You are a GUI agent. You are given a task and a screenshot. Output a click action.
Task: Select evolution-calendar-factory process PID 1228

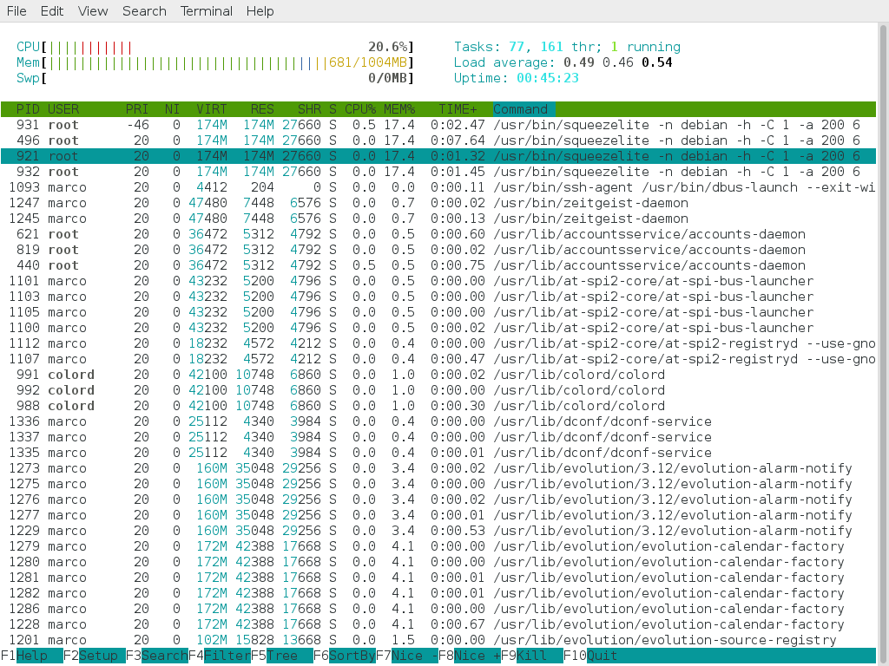[x=438, y=624]
